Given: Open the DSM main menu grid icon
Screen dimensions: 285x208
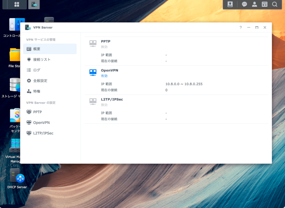Looking at the screenshot, I should pos(17,4).
